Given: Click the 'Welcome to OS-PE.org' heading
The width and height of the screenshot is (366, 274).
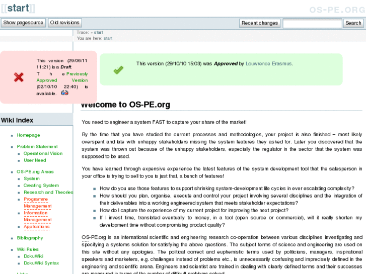Looking at the screenshot, I should point(125,105).
